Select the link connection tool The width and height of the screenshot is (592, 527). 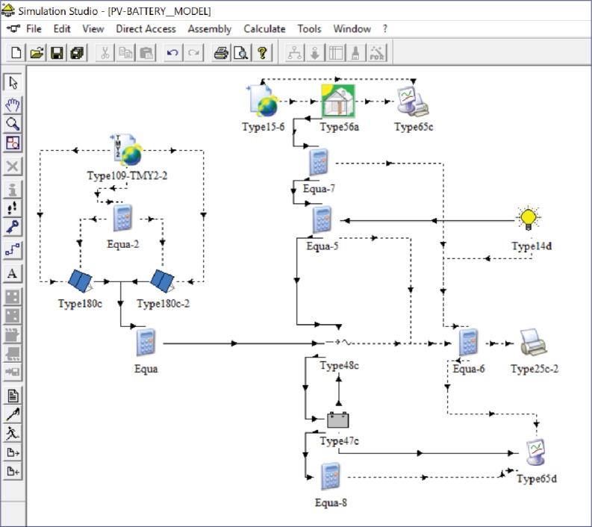tap(13, 250)
